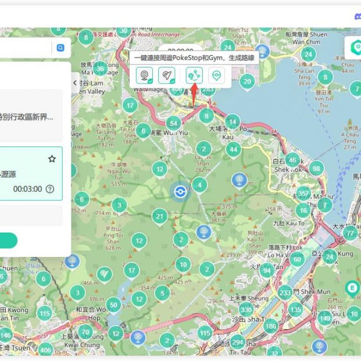Click the blue search icon in search box
Image resolution: width=361 pixels, height=361 pixels.
(60, 48)
